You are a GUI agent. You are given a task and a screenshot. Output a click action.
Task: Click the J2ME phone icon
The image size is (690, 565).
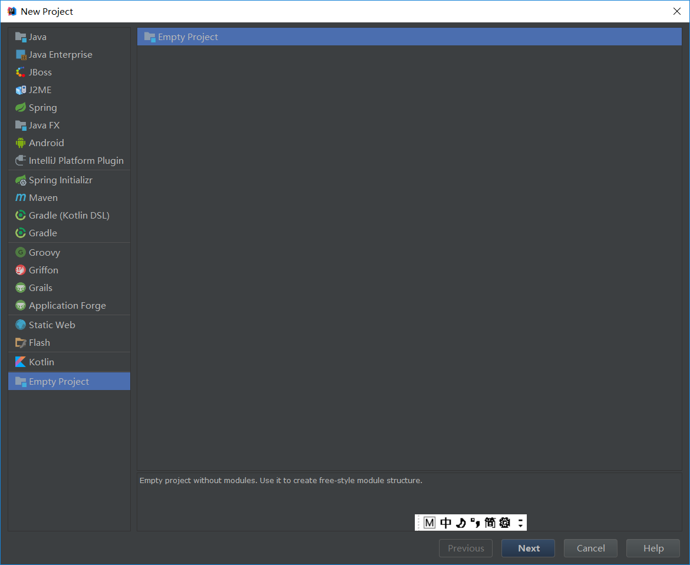(21, 90)
